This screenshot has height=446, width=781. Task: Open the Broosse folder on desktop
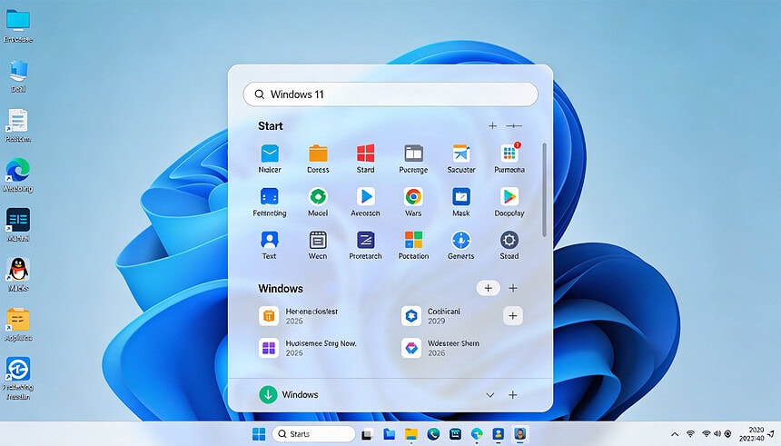18,20
